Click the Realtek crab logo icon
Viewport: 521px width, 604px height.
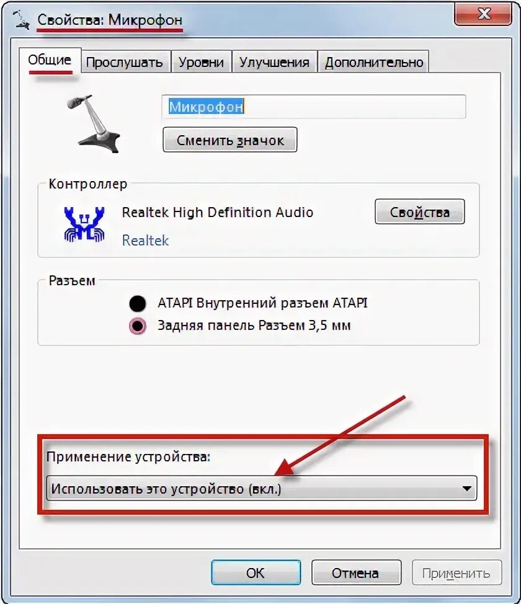point(84,225)
